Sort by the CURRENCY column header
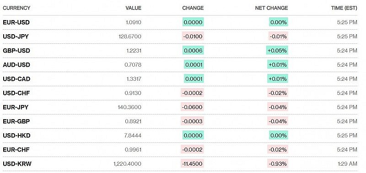Image resolution: width=366 pixels, height=173 pixels. (x=16, y=8)
